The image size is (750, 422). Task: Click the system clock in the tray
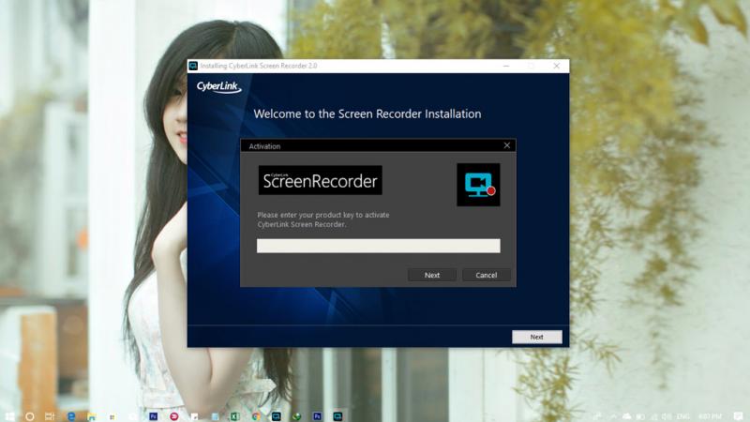coord(710,415)
